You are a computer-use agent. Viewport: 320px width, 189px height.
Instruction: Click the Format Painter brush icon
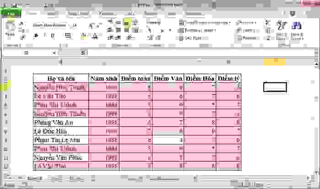tap(22, 37)
